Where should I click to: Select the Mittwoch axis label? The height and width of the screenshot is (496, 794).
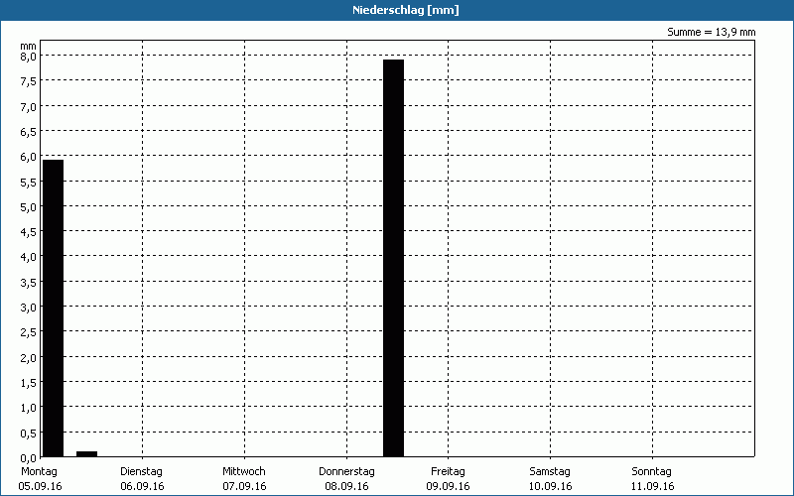click(244, 472)
